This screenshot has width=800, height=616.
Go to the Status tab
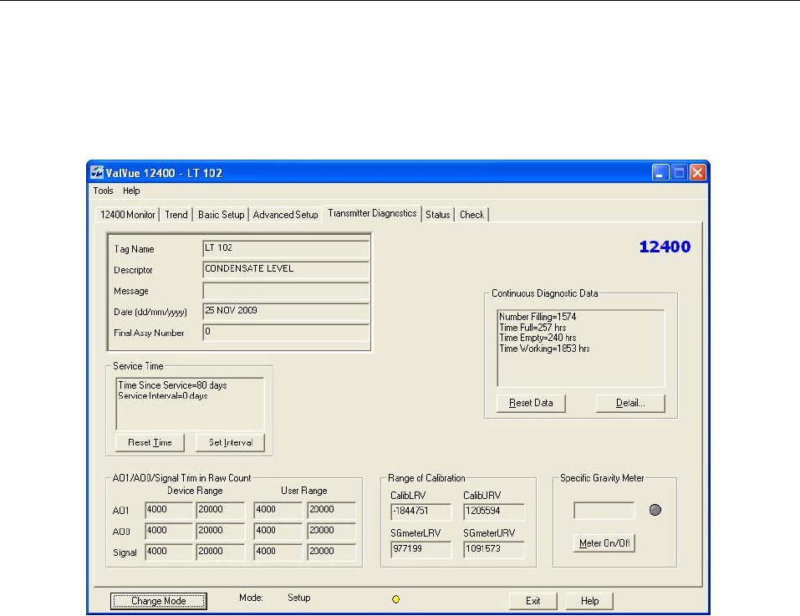438,215
